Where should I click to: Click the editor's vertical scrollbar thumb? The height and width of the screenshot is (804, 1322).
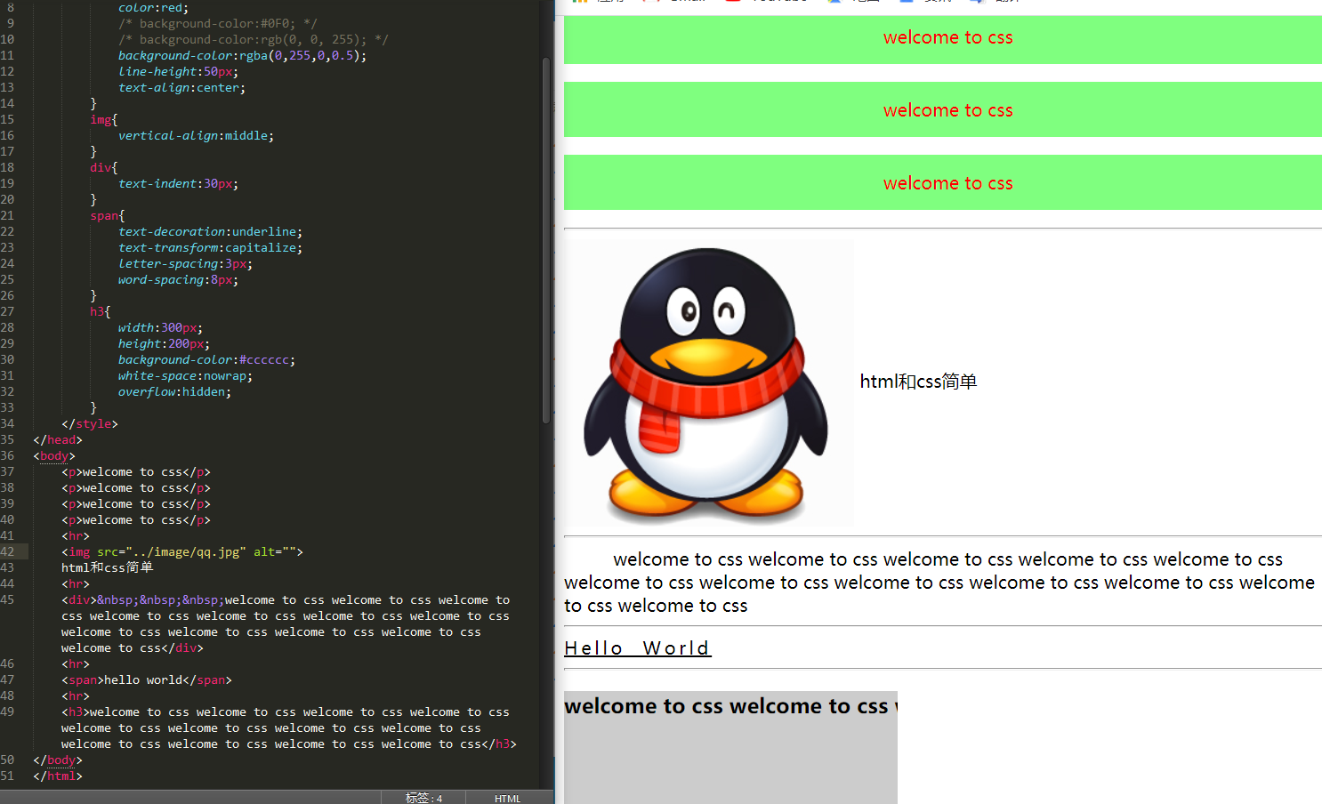tap(545, 240)
